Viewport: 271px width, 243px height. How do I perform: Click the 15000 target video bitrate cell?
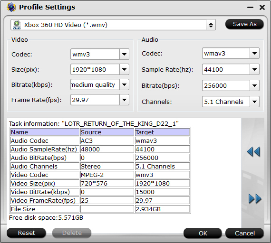162,192
